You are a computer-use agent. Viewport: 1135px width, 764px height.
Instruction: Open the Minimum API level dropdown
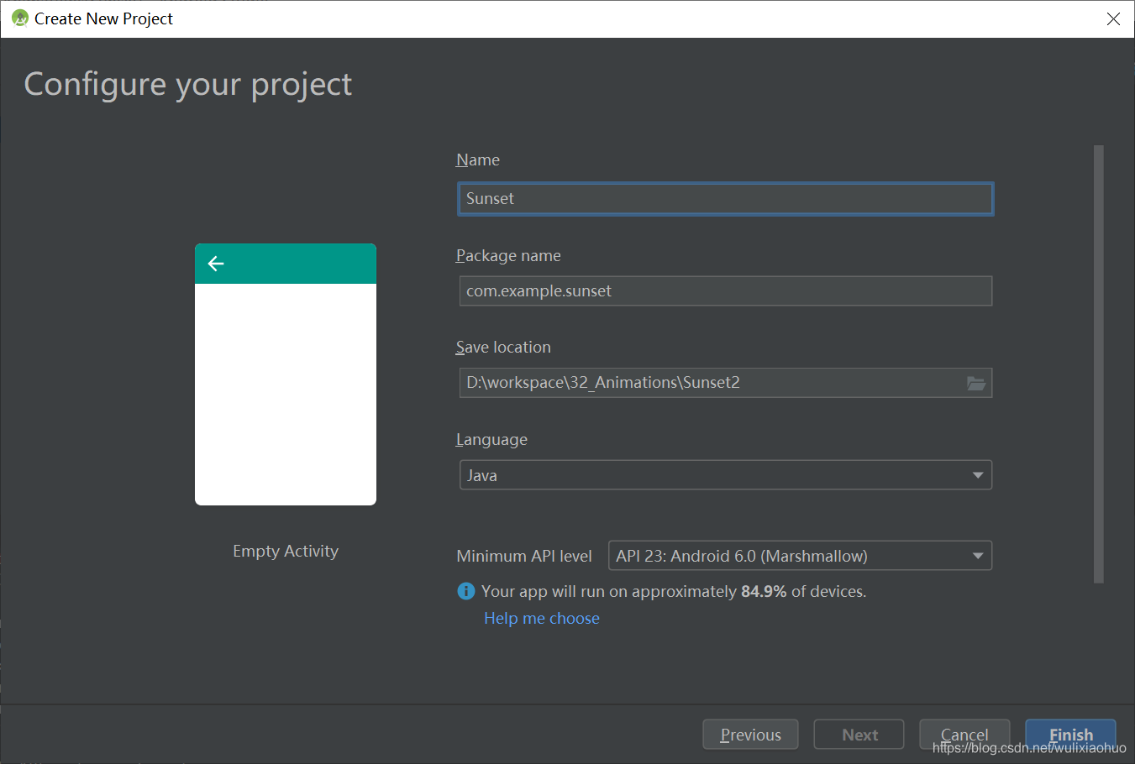click(800, 556)
